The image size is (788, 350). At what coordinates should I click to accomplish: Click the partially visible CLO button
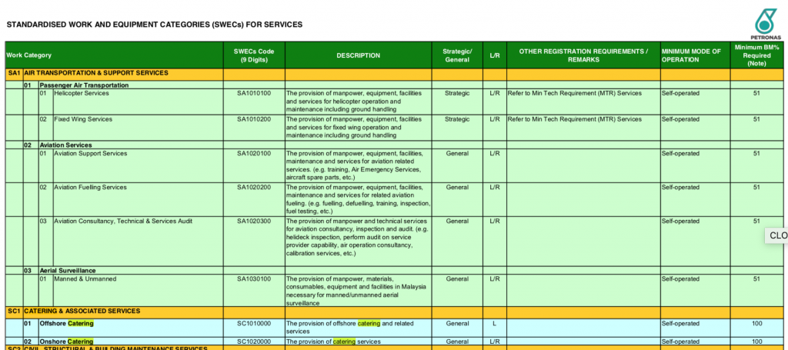tap(777, 235)
